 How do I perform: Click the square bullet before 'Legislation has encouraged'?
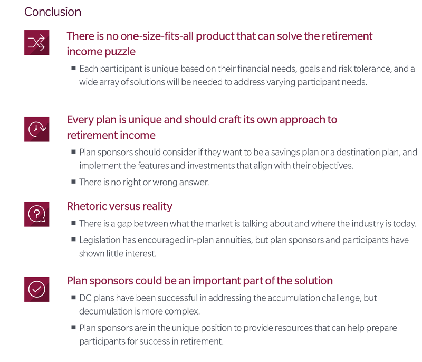73,240
